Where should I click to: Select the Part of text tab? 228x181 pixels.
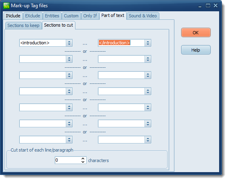pyautogui.click(x=113, y=16)
